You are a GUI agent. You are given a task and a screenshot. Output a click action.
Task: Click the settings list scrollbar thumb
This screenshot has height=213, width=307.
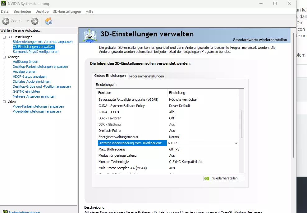coord(241,124)
